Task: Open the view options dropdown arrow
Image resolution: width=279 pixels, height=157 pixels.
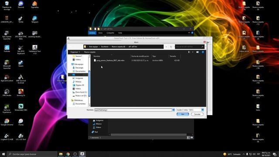Action: pyautogui.click(x=193, y=52)
